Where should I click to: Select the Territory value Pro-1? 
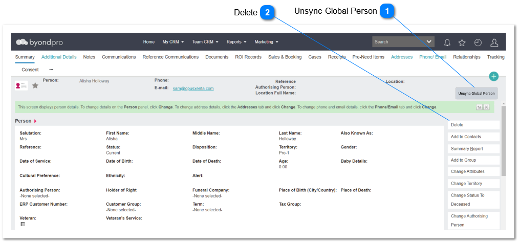(x=284, y=153)
